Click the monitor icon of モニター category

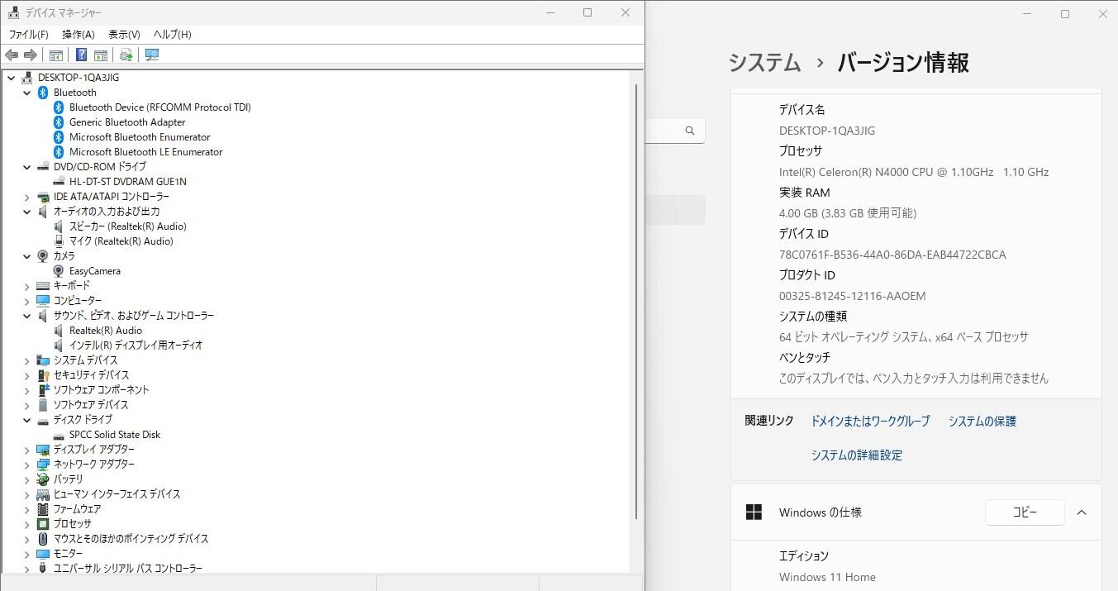click(x=43, y=554)
